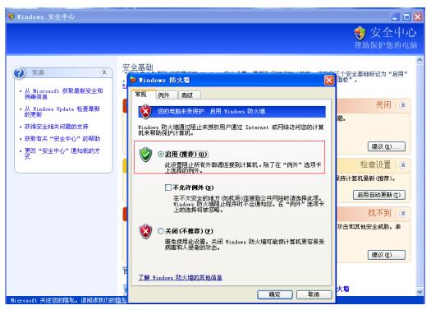Collapse the 找不到 section chevron
Viewport: 431px width, 310px height.
[403, 213]
